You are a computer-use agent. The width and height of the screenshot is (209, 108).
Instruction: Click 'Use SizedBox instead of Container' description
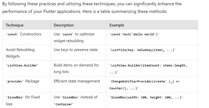[75, 100]
